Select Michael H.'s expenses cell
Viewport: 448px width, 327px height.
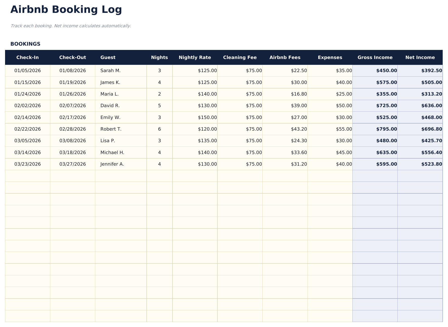[x=344, y=152]
